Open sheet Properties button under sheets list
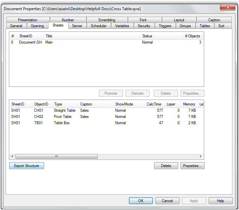239x210 pixels. (x=192, y=93)
